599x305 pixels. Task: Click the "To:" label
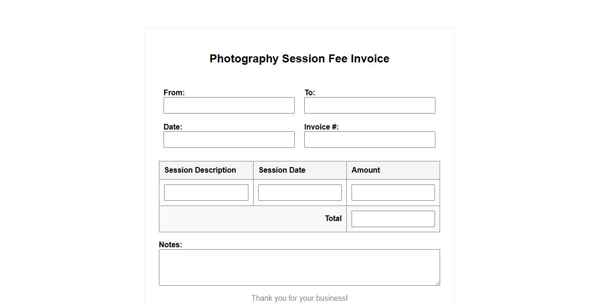pos(310,93)
